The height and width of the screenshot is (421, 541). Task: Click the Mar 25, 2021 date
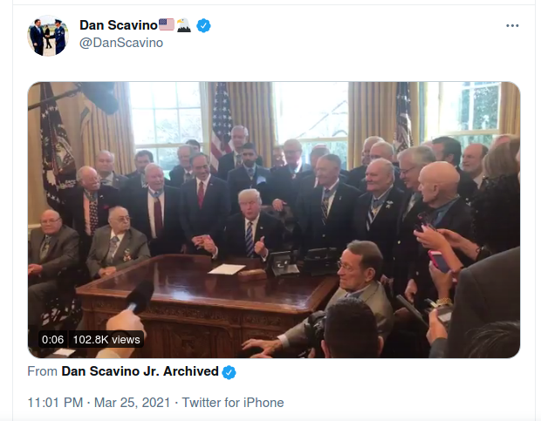click(132, 403)
